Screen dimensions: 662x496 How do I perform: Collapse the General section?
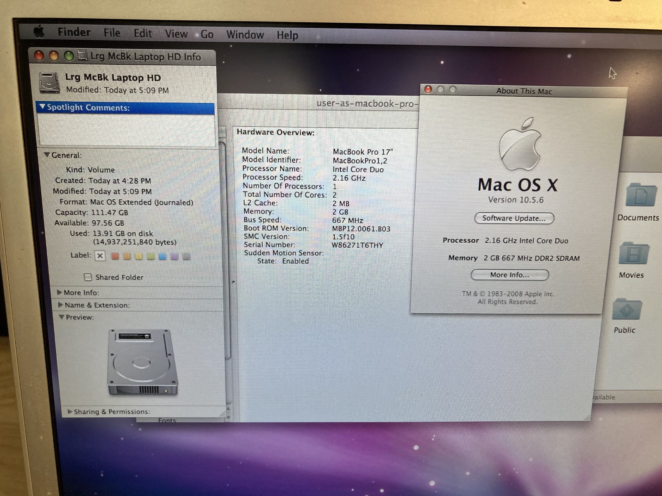click(x=47, y=155)
